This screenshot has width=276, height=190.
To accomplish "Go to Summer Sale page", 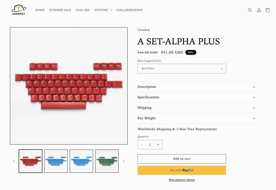I will [60, 10].
